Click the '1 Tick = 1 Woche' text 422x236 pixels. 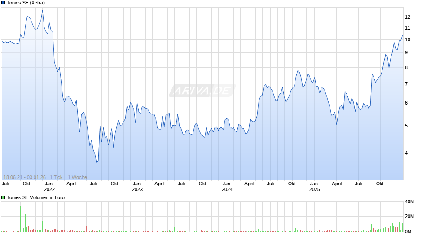[68, 177]
